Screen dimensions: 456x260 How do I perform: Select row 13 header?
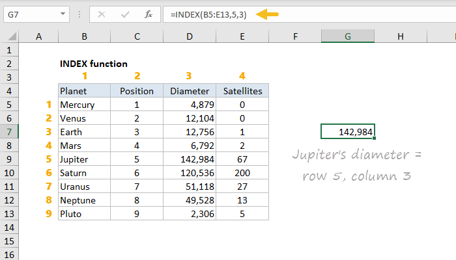click(9, 214)
